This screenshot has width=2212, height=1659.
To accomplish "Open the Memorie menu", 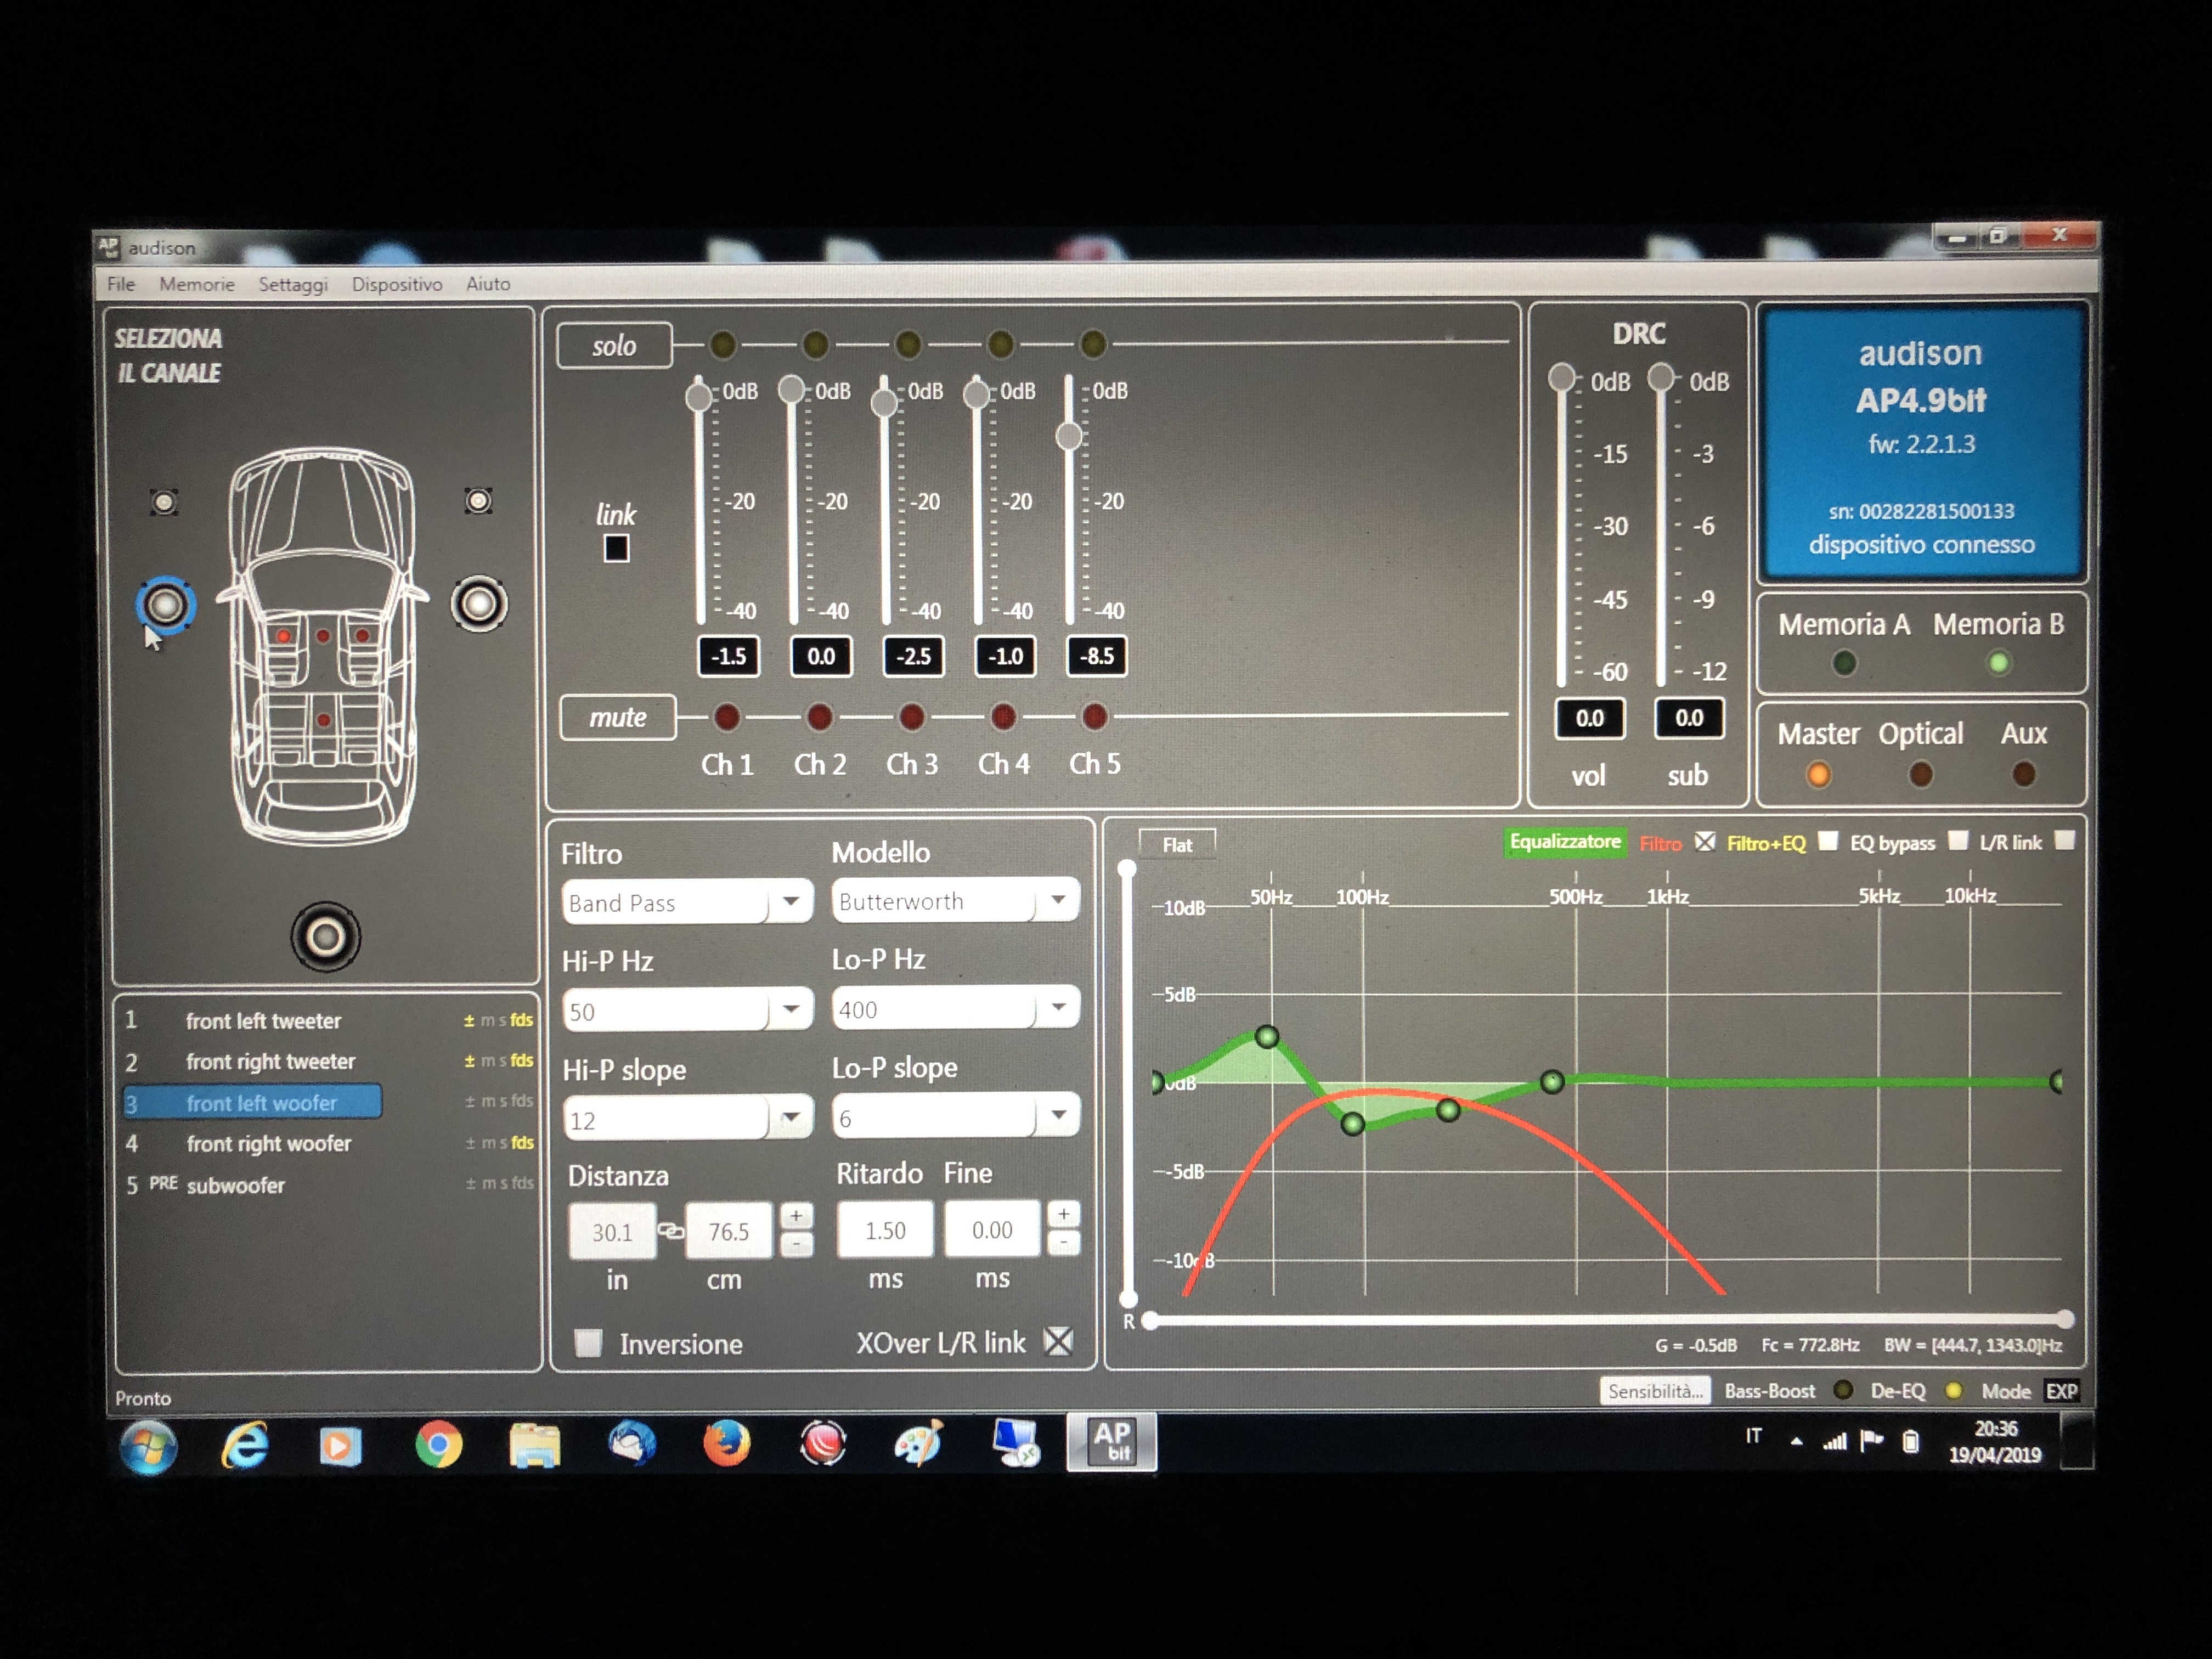I will click(197, 284).
